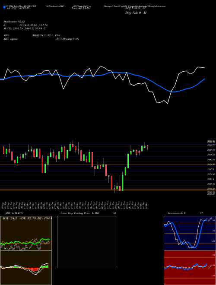Click the 2512.77 price axis label

211,145
